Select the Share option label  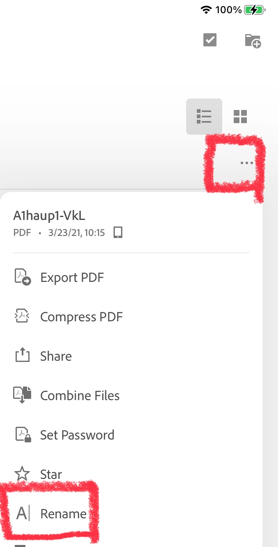click(56, 356)
